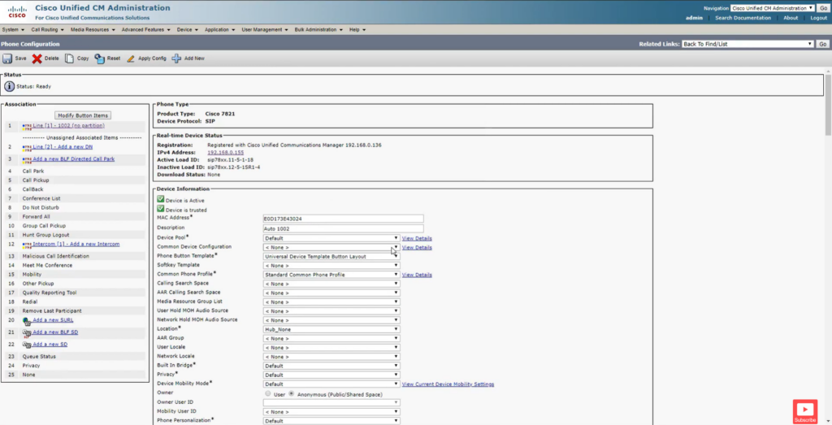Open the Common Phone Profile dropdown
832x425 pixels.
tap(331, 275)
